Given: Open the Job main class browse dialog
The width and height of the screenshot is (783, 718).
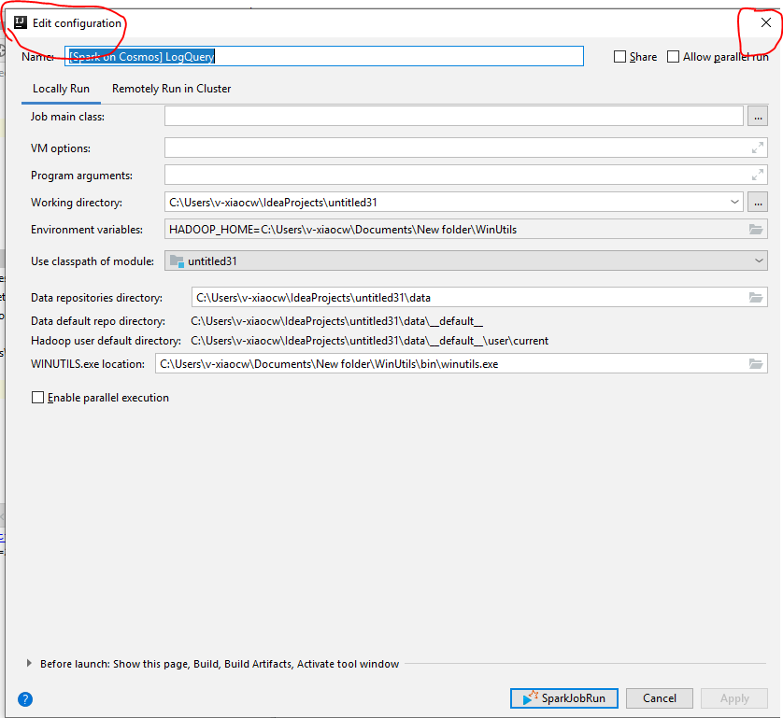Looking at the screenshot, I should pyautogui.click(x=757, y=116).
